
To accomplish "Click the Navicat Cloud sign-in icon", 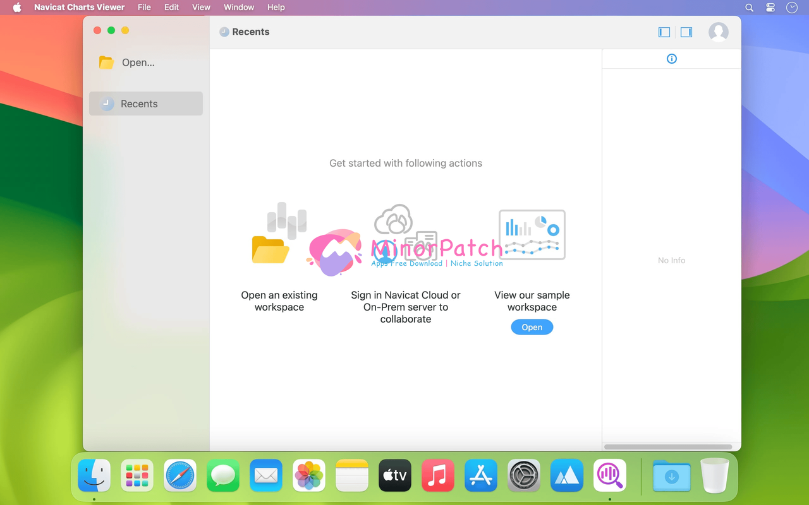I will (x=406, y=232).
